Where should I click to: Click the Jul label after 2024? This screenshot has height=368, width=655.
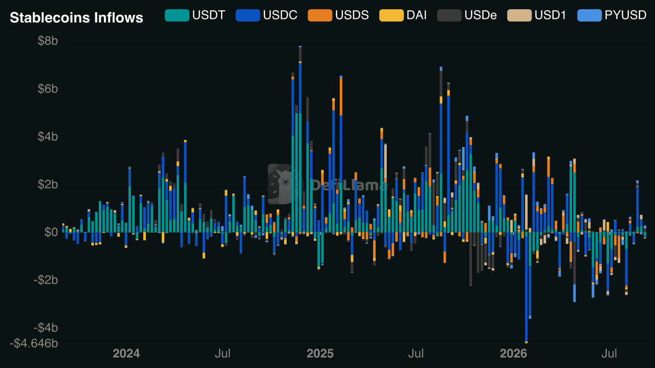click(x=223, y=354)
